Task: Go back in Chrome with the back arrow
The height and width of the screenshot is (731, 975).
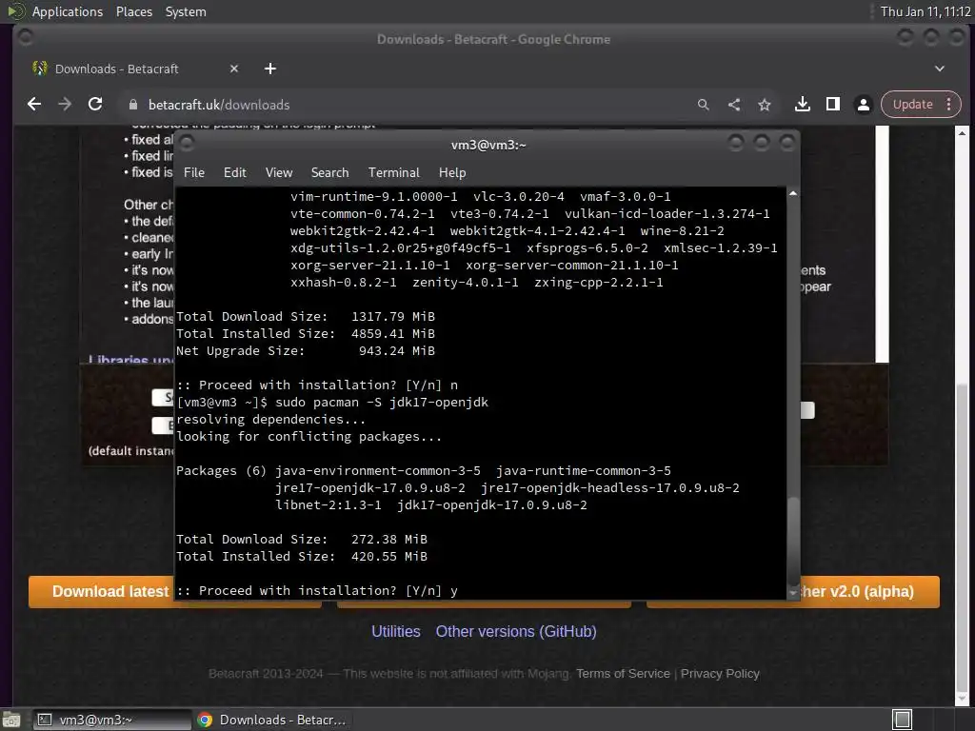Action: [34, 105]
